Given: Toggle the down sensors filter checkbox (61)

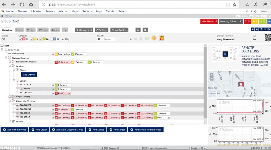Looking at the screenshot, I should (21, 39).
